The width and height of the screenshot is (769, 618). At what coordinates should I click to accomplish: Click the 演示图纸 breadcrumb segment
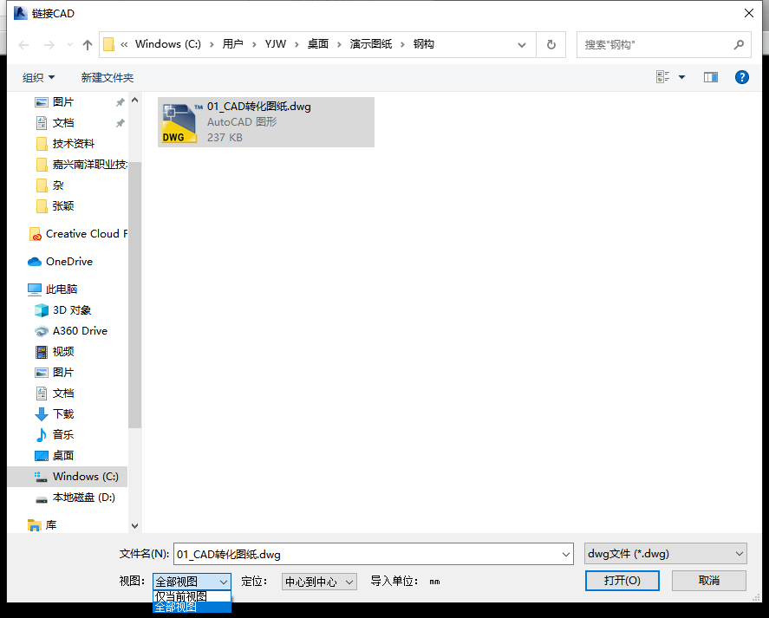click(x=371, y=44)
